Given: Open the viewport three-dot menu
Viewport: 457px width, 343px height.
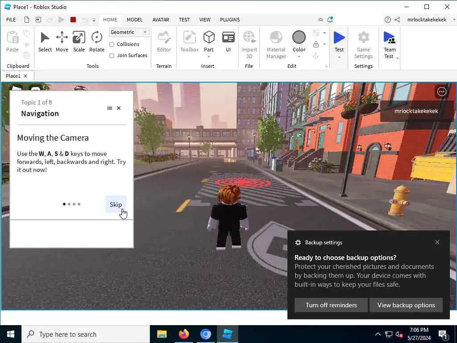Looking at the screenshot, I should pyautogui.click(x=441, y=92).
